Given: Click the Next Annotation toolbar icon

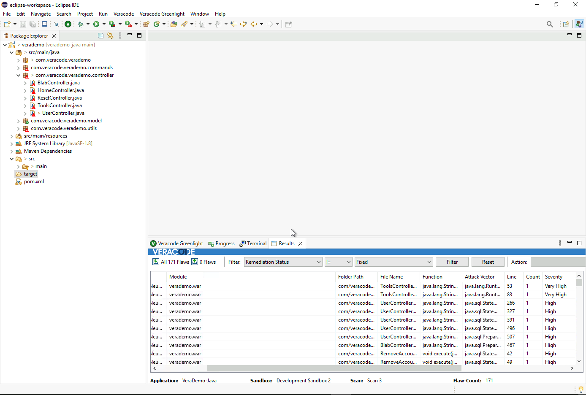Looking at the screenshot, I should (x=202, y=24).
